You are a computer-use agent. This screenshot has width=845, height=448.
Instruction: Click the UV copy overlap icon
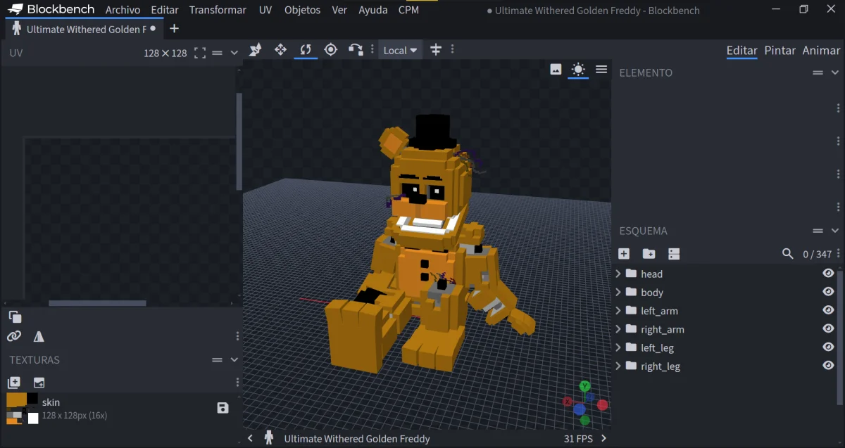(x=15, y=316)
